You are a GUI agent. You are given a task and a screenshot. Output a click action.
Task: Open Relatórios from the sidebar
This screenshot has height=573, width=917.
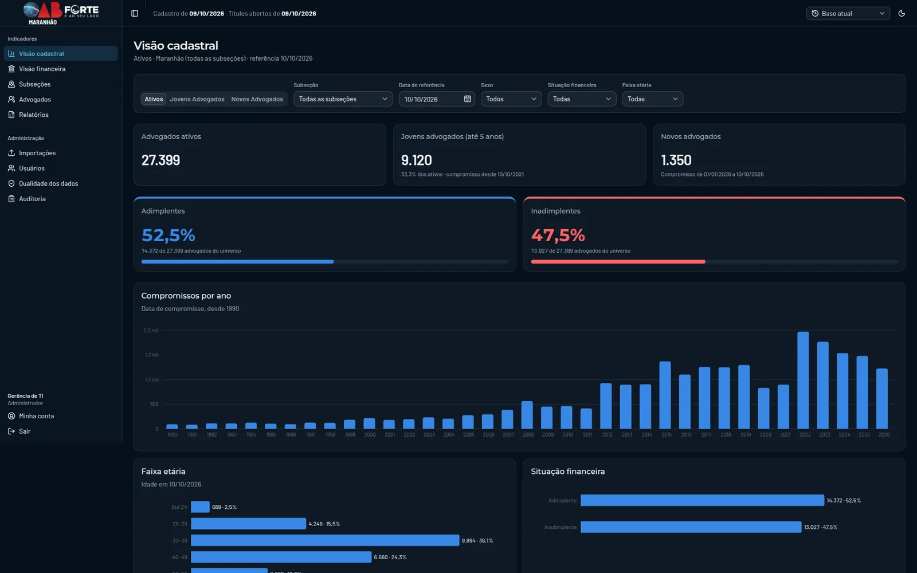pos(61,115)
